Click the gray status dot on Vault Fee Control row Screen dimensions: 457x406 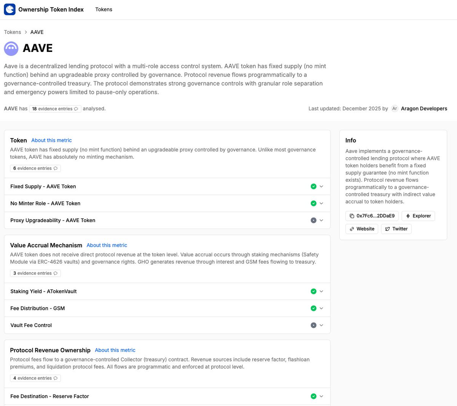[313, 325]
